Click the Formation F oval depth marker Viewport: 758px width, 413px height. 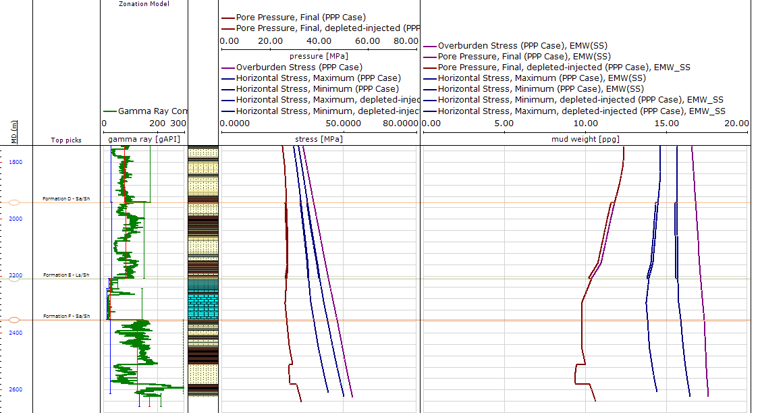[13, 320]
